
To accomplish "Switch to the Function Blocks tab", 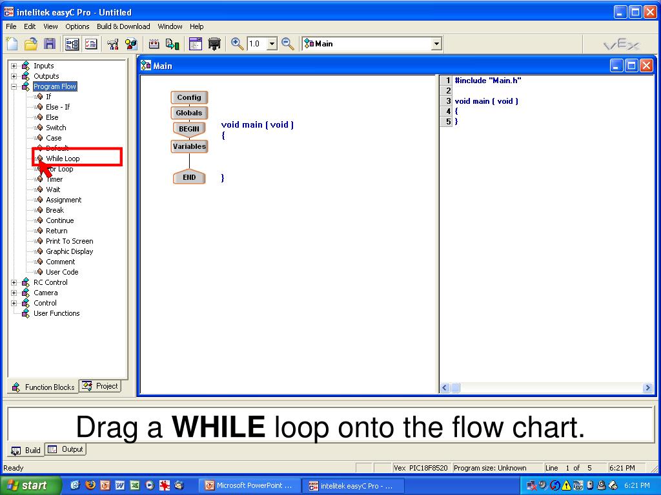I will click(43, 387).
